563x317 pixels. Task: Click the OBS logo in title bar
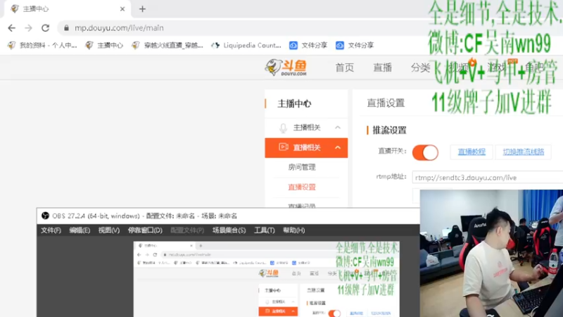click(45, 216)
